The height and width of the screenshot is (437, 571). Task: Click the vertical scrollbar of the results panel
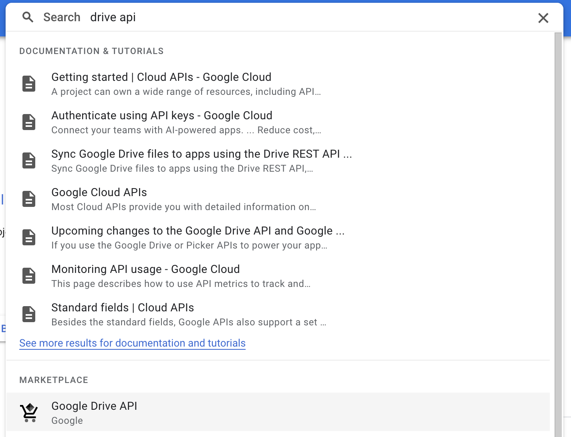[558, 235]
